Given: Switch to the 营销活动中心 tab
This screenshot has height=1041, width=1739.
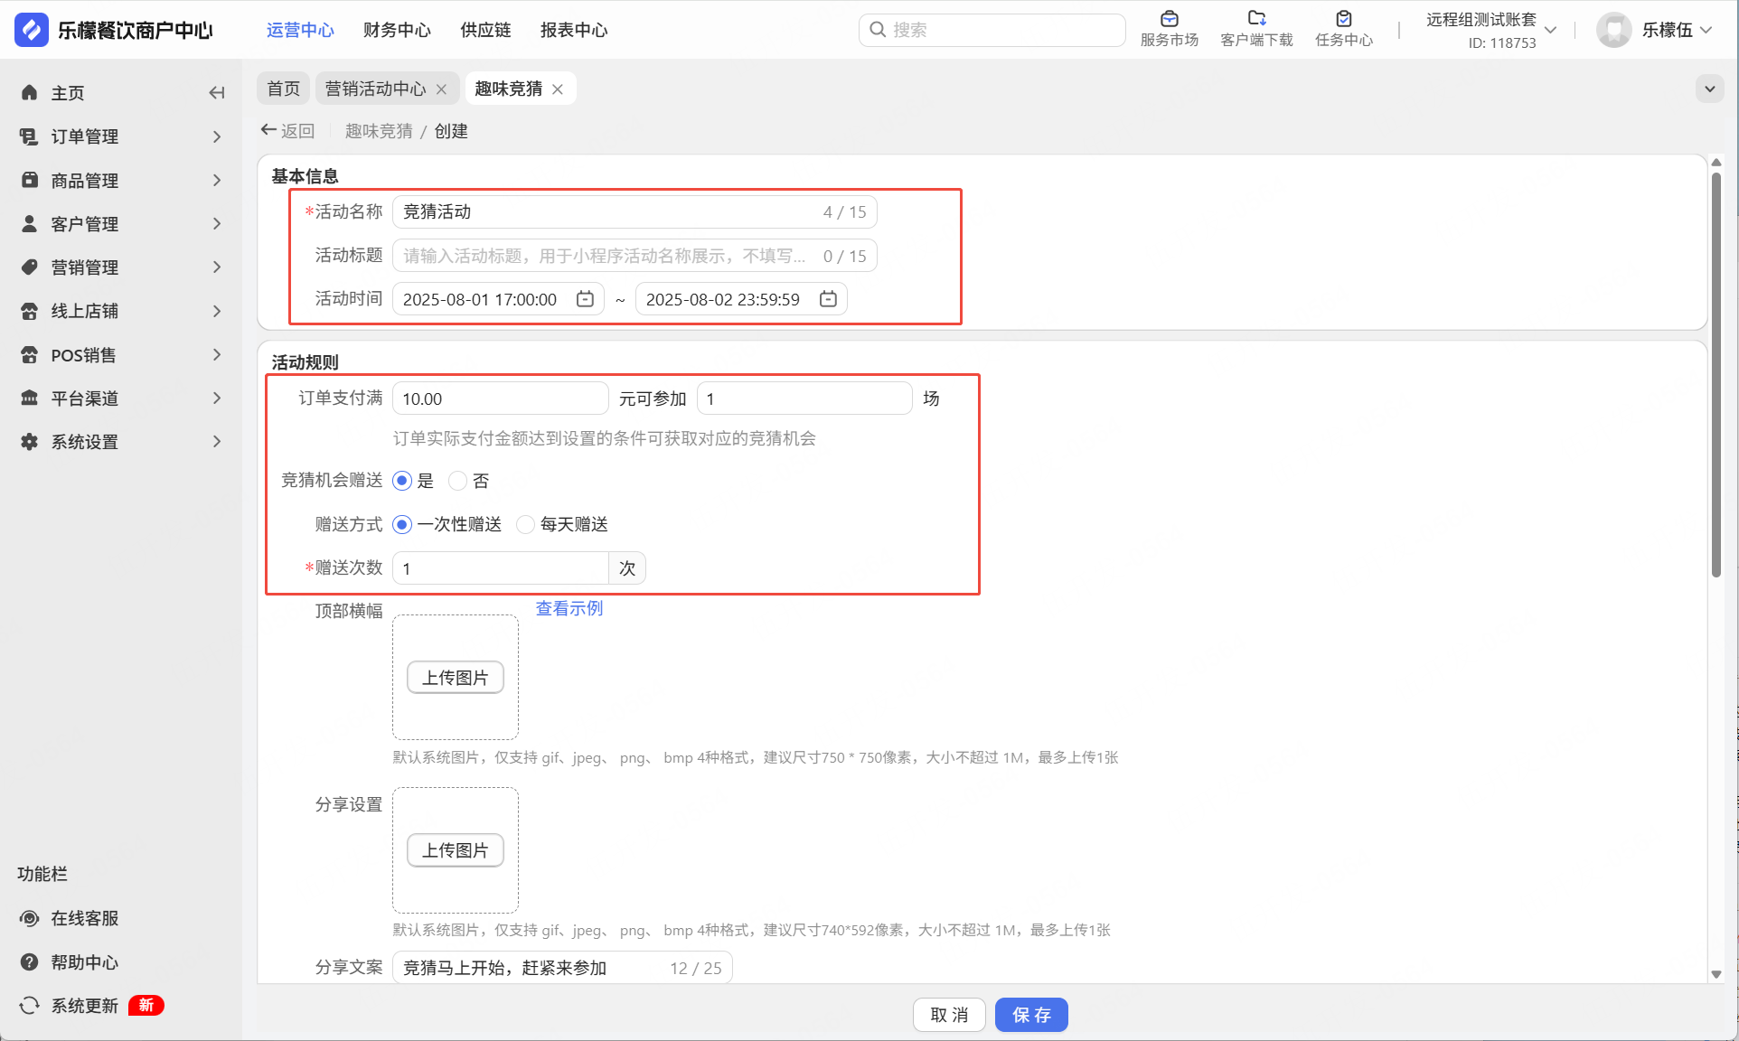Looking at the screenshot, I should (375, 89).
